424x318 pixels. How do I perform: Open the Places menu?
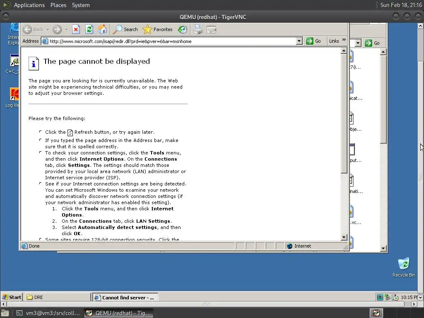click(58, 5)
